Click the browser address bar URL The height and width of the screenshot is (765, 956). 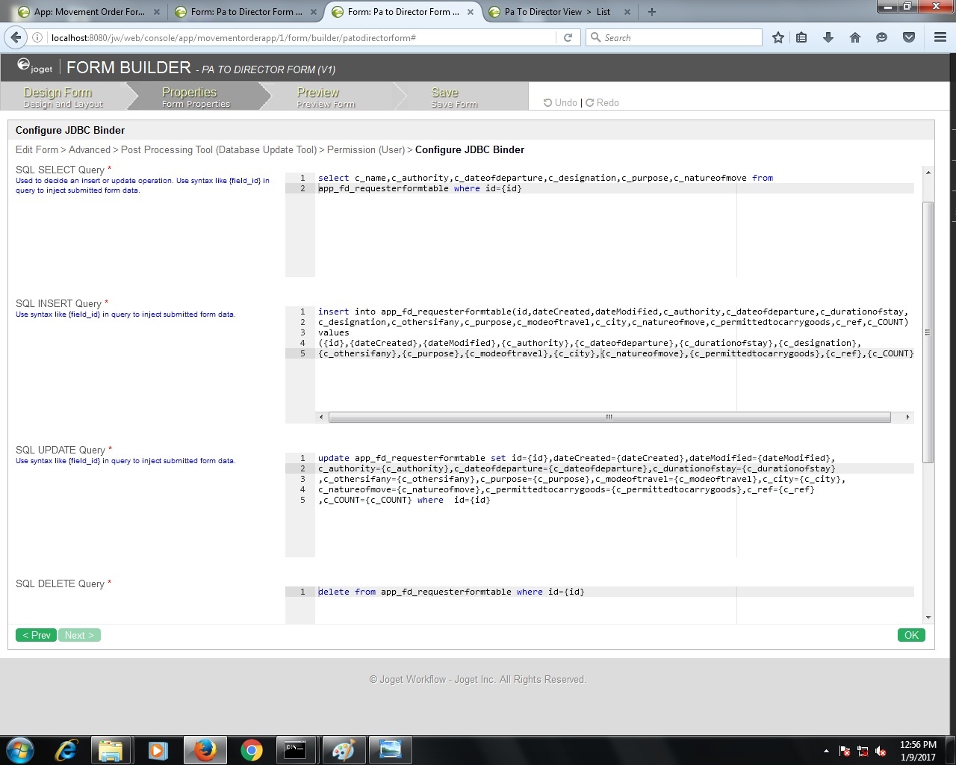click(x=302, y=37)
